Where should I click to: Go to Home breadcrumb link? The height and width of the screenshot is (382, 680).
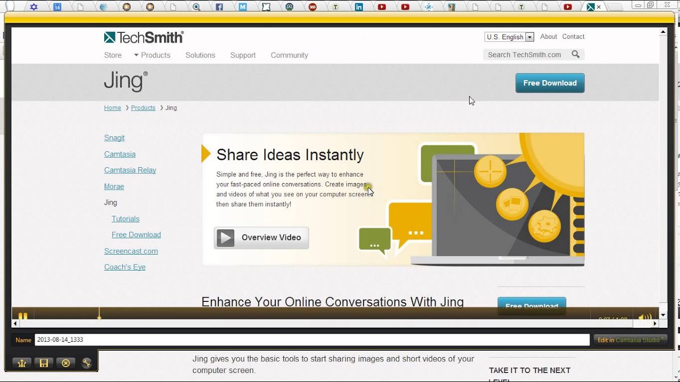tap(113, 108)
